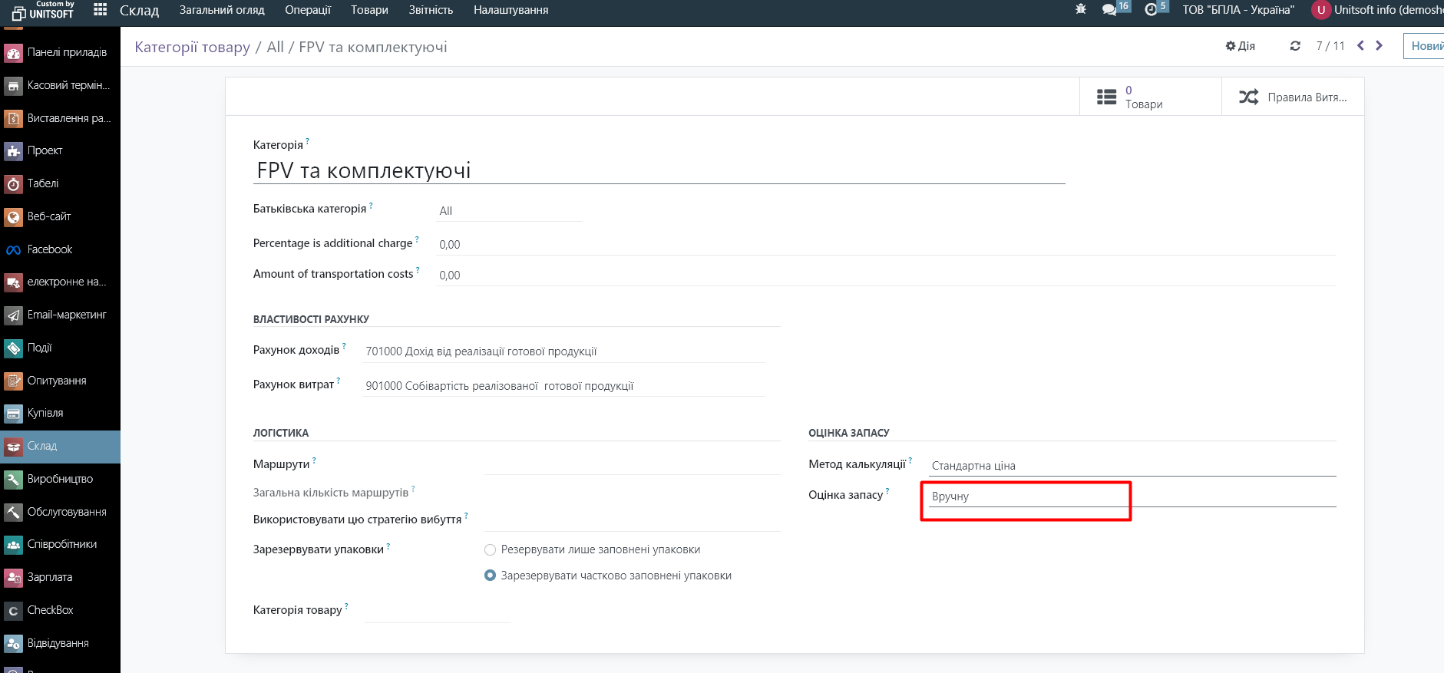The width and height of the screenshot is (1444, 673).
Task: Open Facebook app in sidebar
Action: point(50,249)
